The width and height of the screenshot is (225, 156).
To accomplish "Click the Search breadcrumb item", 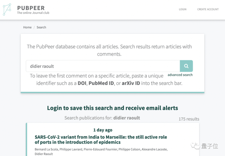I will 41,27.
